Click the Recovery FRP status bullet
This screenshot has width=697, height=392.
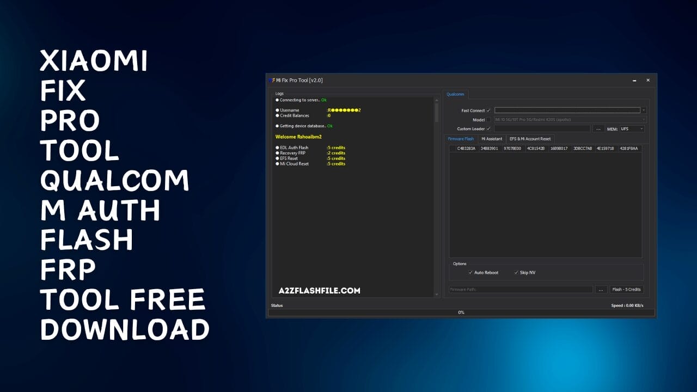click(x=276, y=153)
